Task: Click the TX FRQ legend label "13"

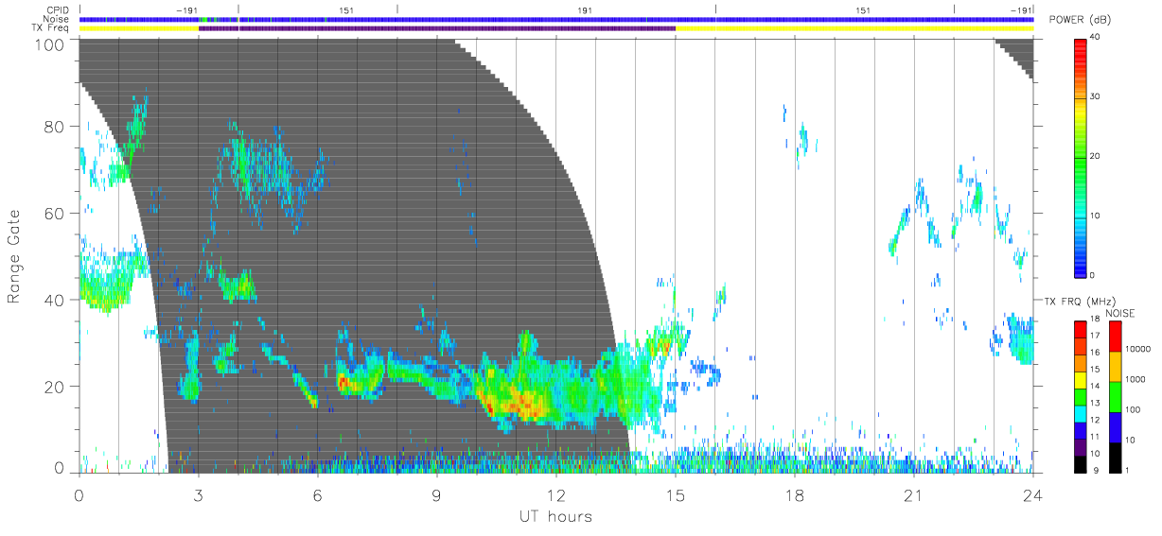Action: 1093,404
